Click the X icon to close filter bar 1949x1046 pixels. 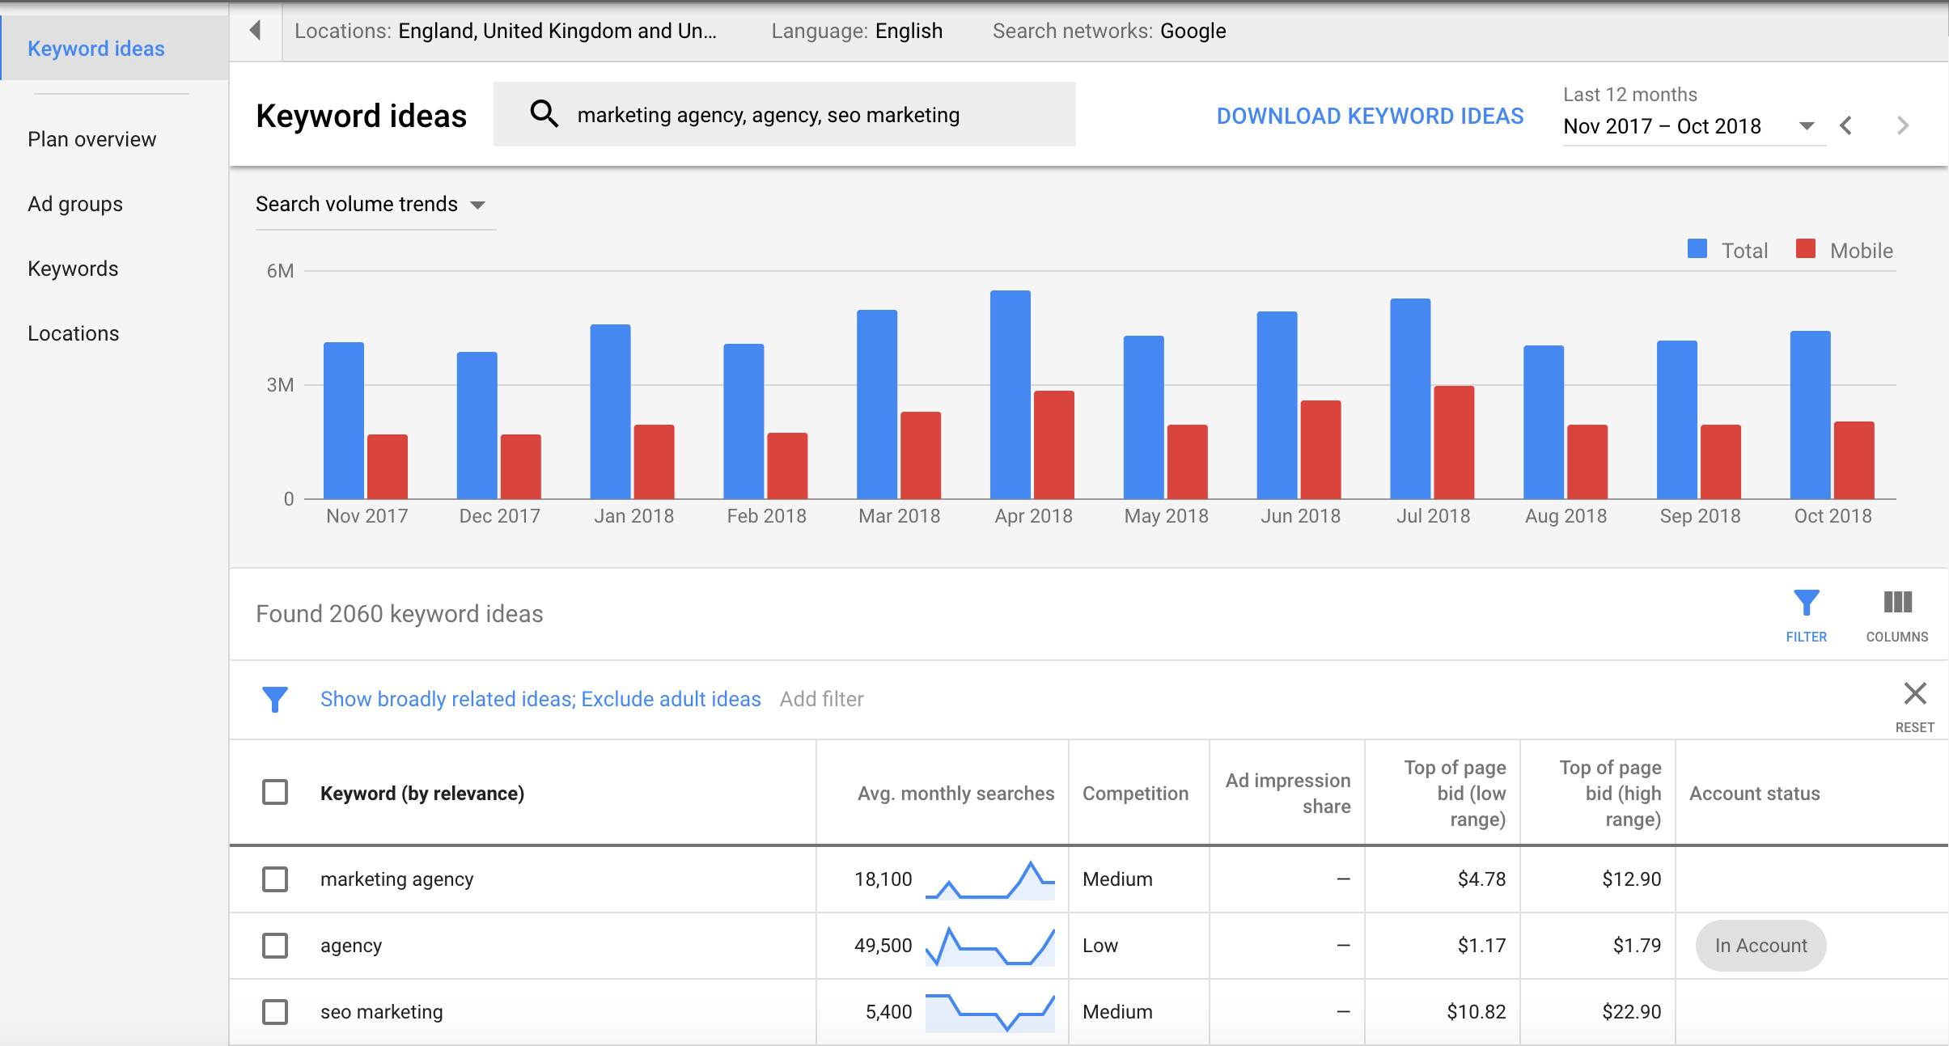pos(1916,693)
